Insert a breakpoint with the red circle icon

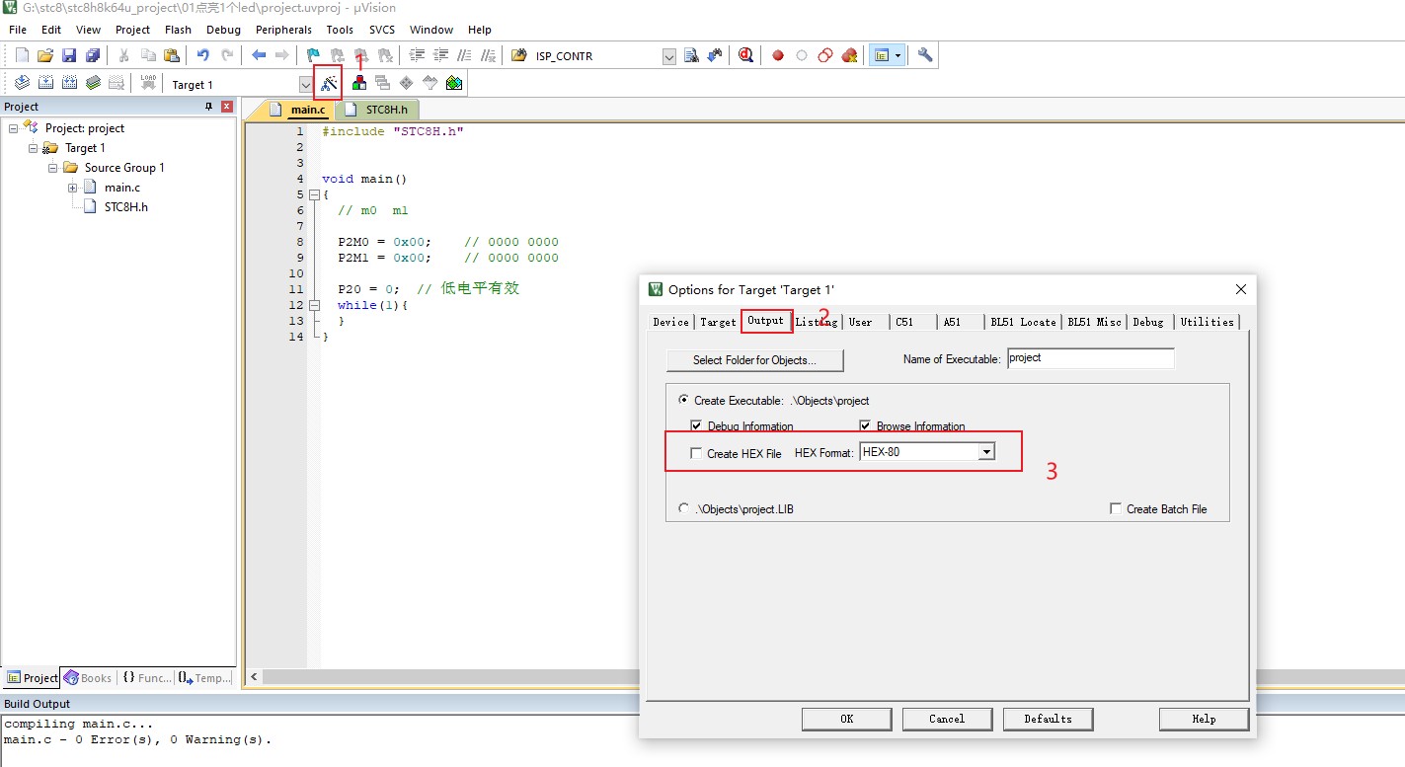pos(778,55)
